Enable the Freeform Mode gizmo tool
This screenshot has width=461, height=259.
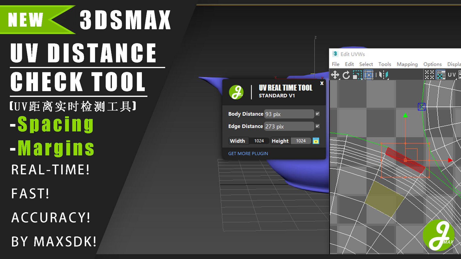click(x=369, y=75)
